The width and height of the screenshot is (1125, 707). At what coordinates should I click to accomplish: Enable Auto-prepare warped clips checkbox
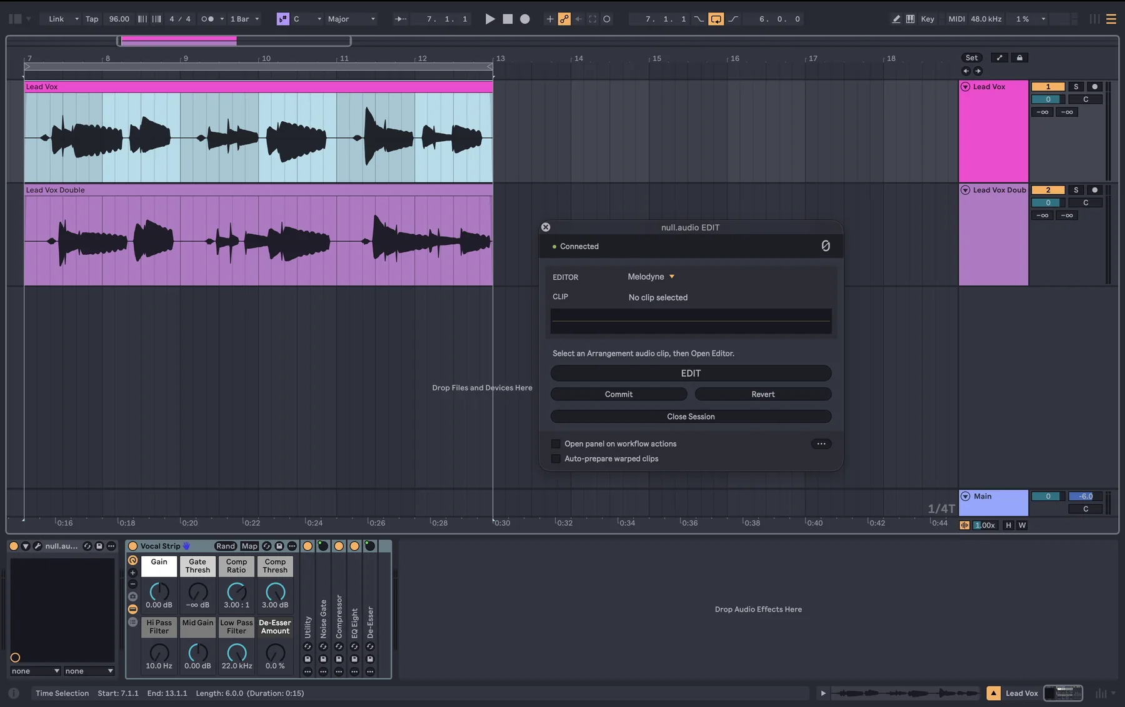[x=556, y=459]
